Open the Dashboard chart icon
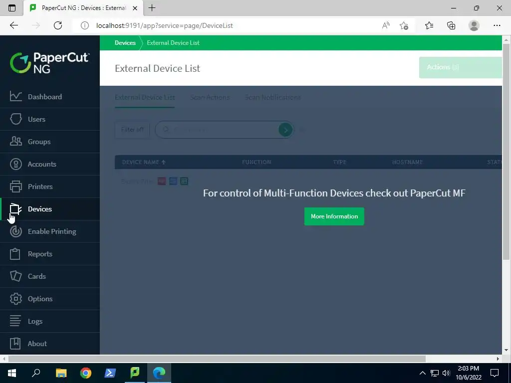This screenshot has height=383, width=511. [x=15, y=96]
